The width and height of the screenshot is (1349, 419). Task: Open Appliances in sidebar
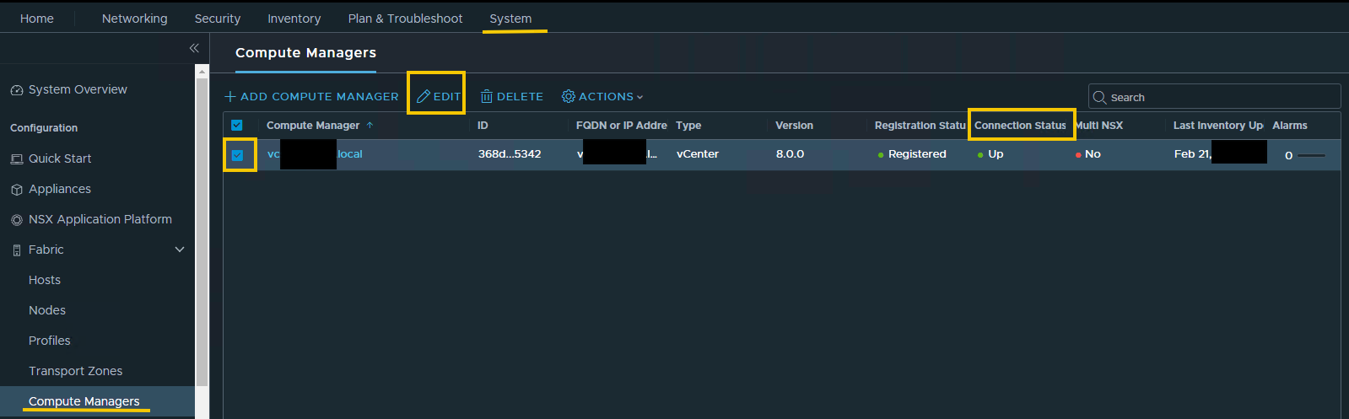pyautogui.click(x=60, y=190)
